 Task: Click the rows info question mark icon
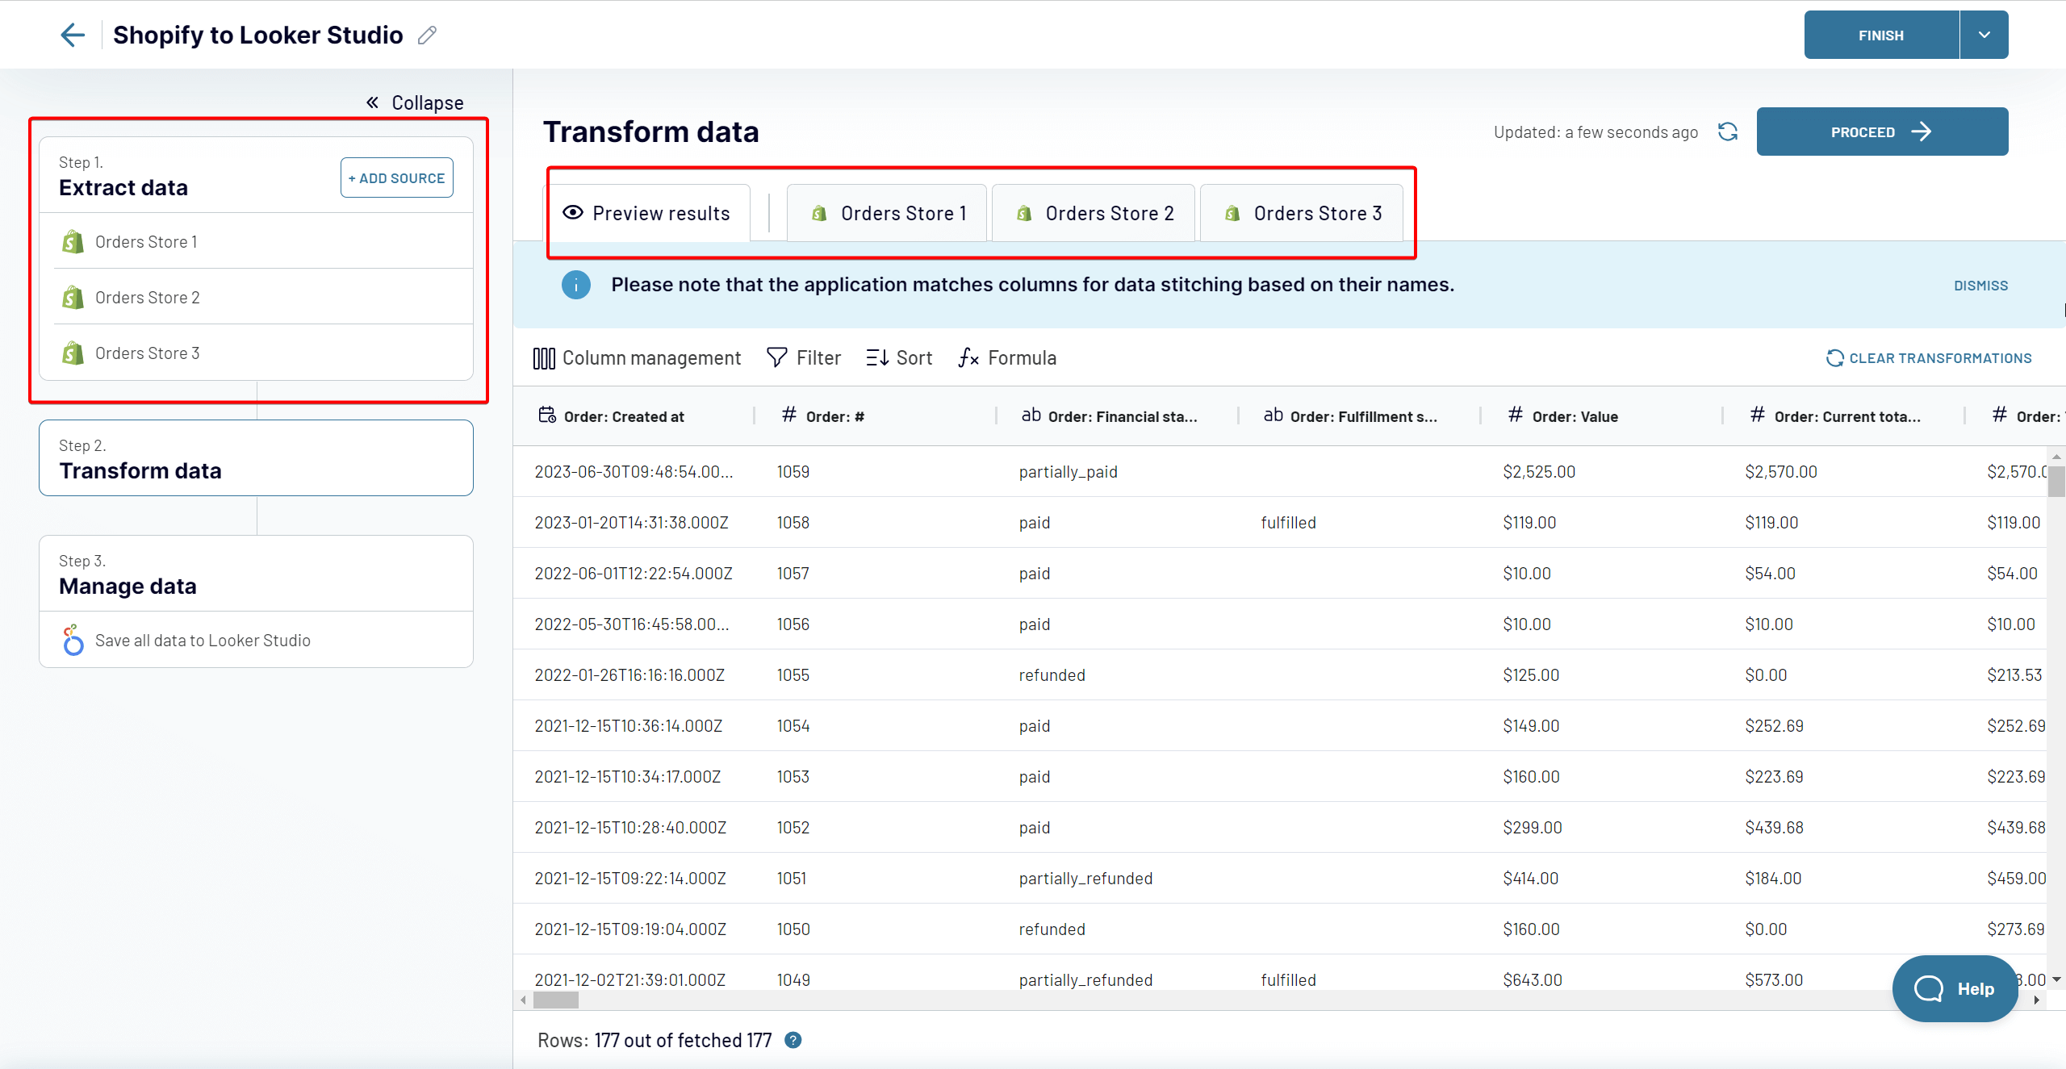coord(793,1040)
